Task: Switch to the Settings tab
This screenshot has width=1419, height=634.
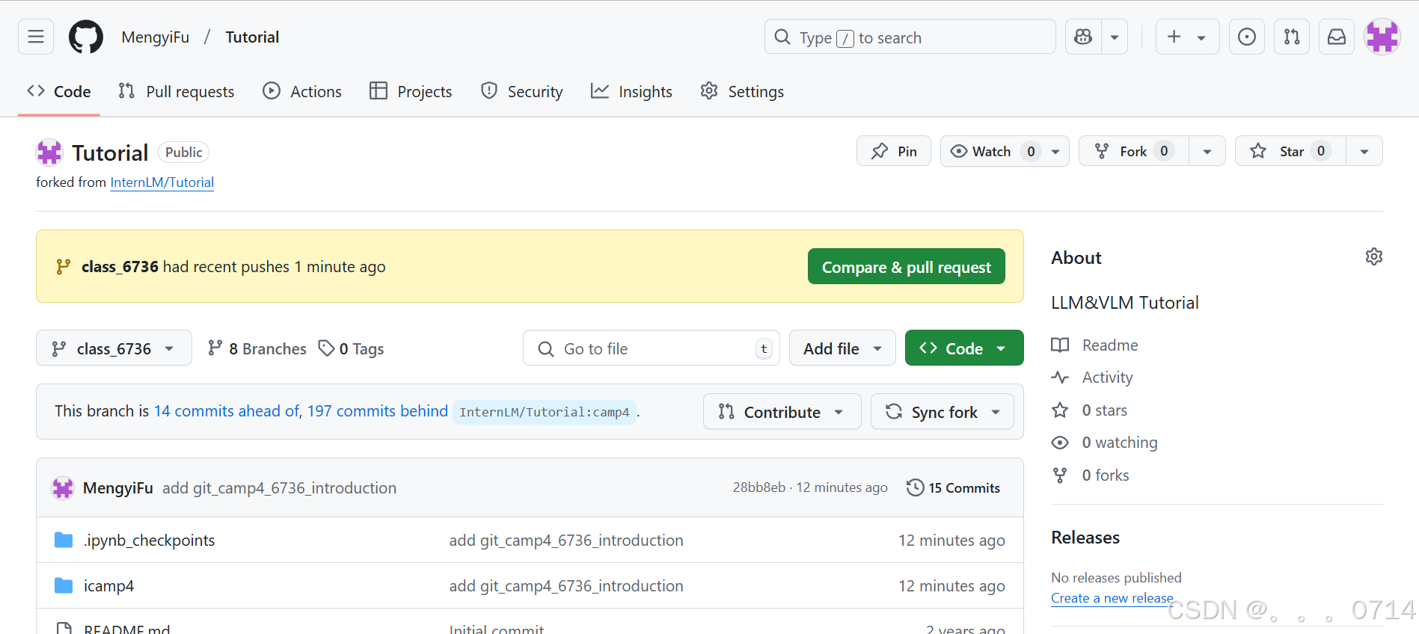Action: pyautogui.click(x=742, y=91)
